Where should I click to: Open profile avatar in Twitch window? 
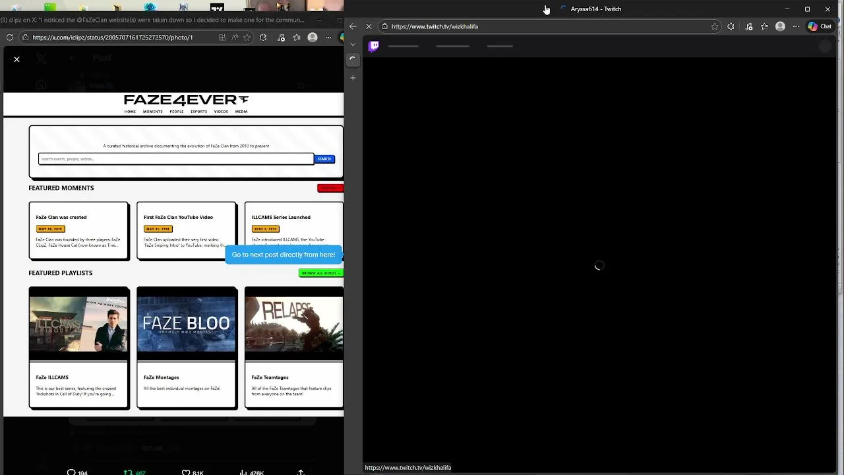click(x=780, y=26)
